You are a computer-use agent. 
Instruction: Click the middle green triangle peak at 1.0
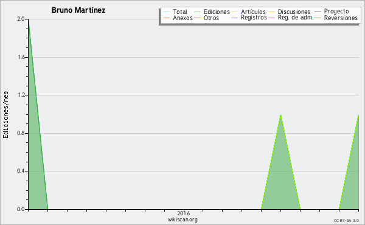pyautogui.click(x=280, y=115)
